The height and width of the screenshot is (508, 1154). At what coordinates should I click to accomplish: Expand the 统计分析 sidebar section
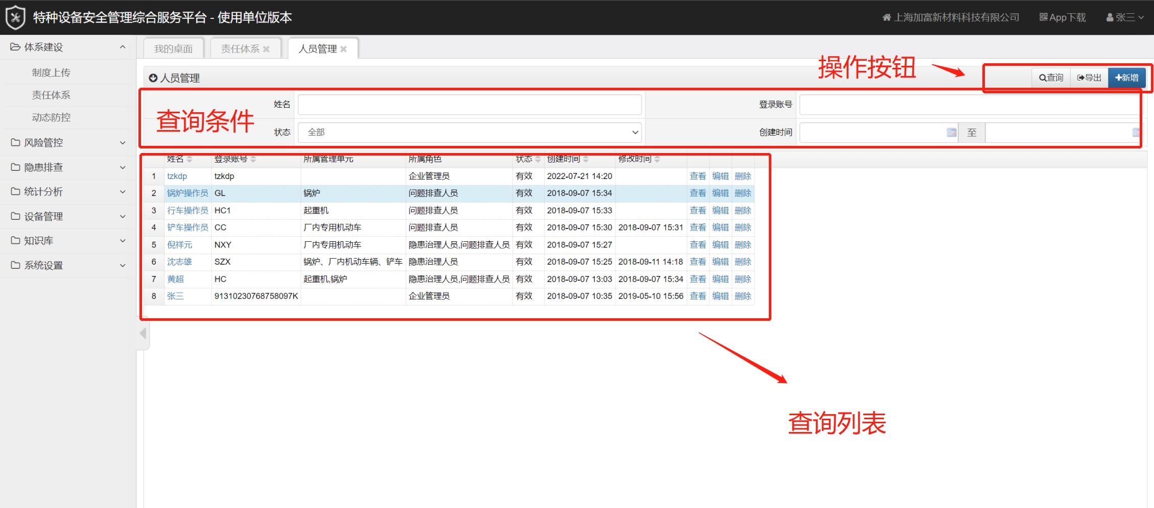68,192
